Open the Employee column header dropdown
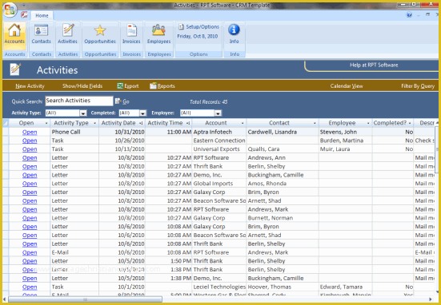This screenshot has height=305, width=441. (x=368, y=123)
